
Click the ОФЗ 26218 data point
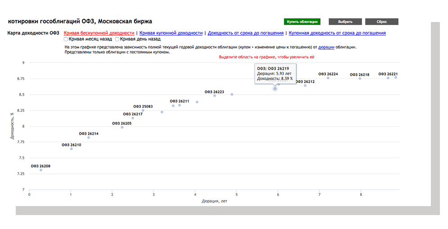click(x=360, y=79)
